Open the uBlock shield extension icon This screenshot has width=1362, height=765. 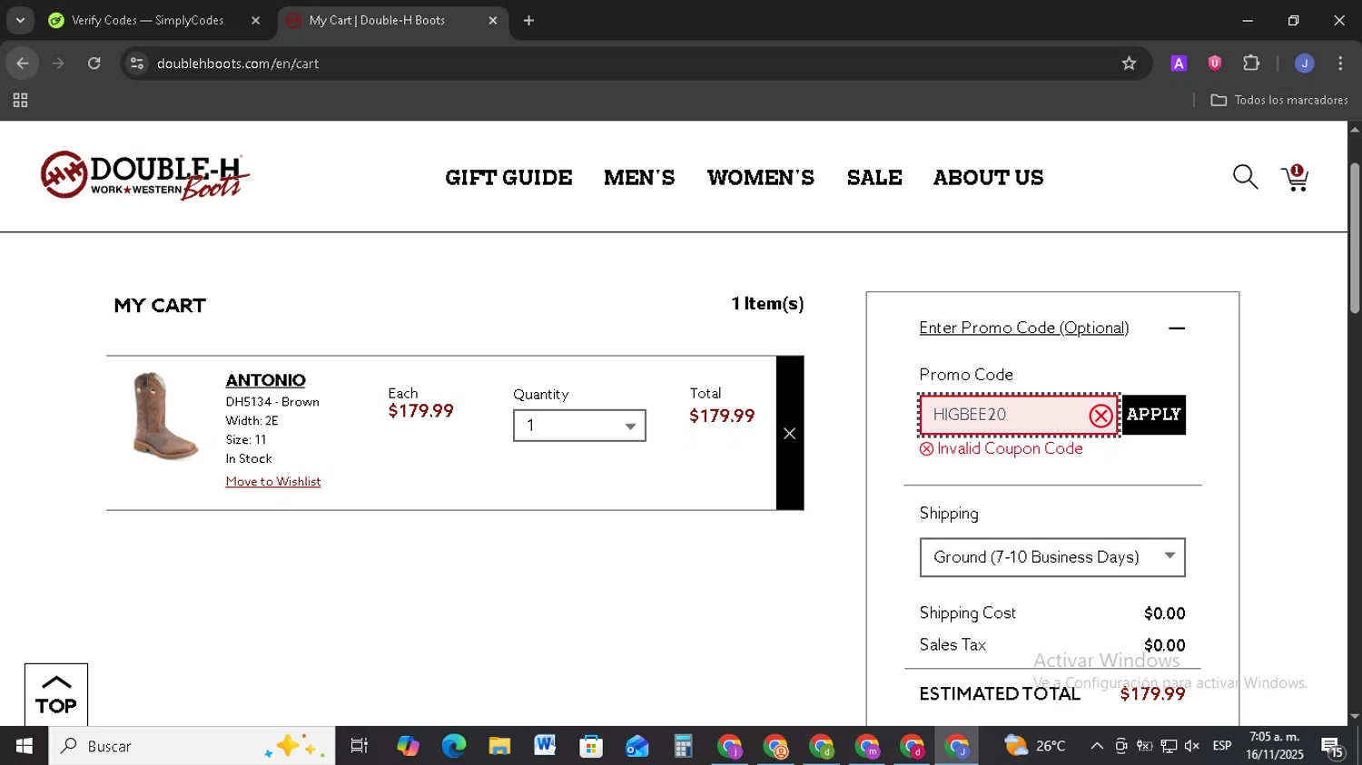(x=1215, y=64)
